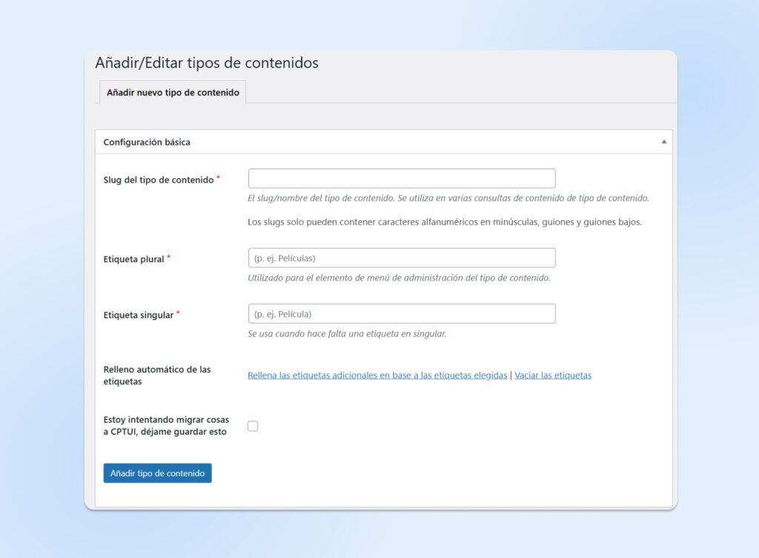Viewport: 759px width, 558px height.
Task: Collapse the Configuración básica panel arrow
Action: click(664, 142)
